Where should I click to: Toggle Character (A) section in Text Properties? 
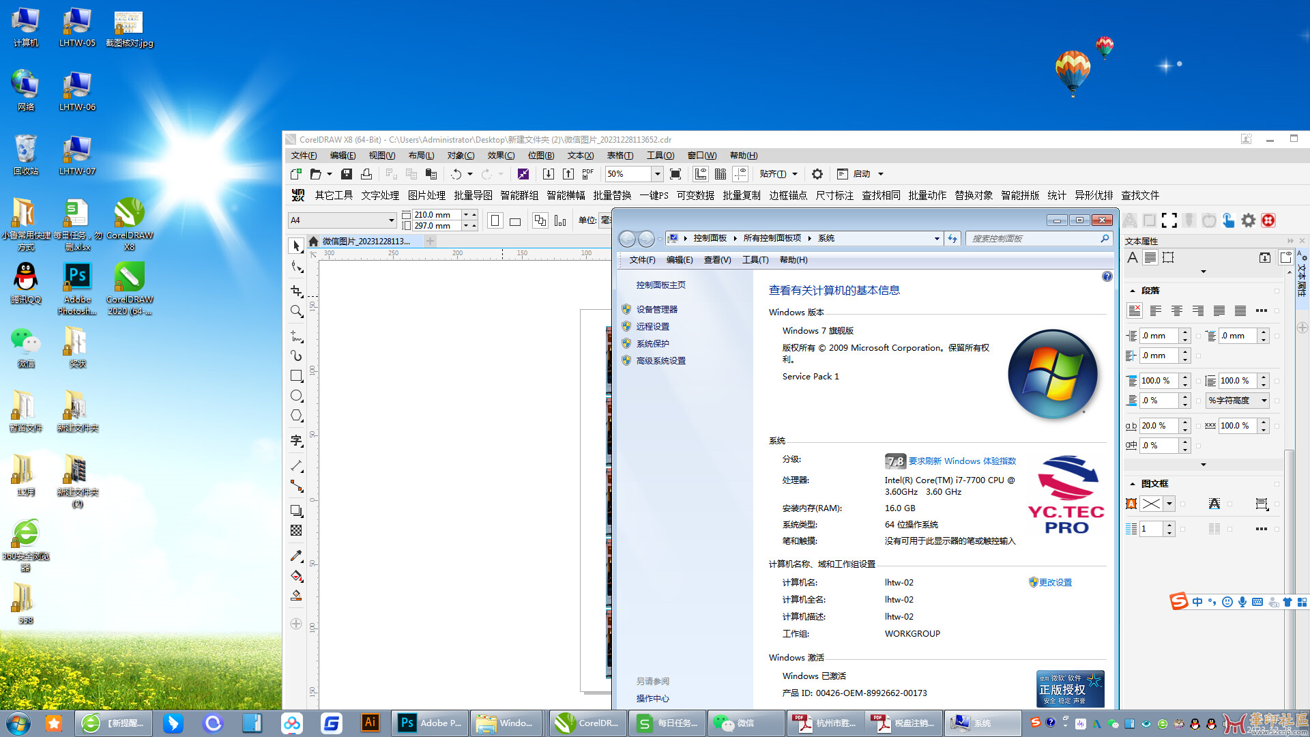tap(1133, 257)
